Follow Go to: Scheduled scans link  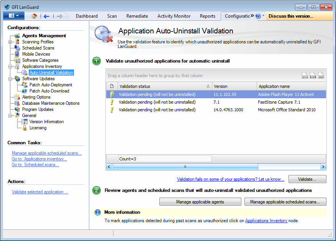tap(35, 165)
